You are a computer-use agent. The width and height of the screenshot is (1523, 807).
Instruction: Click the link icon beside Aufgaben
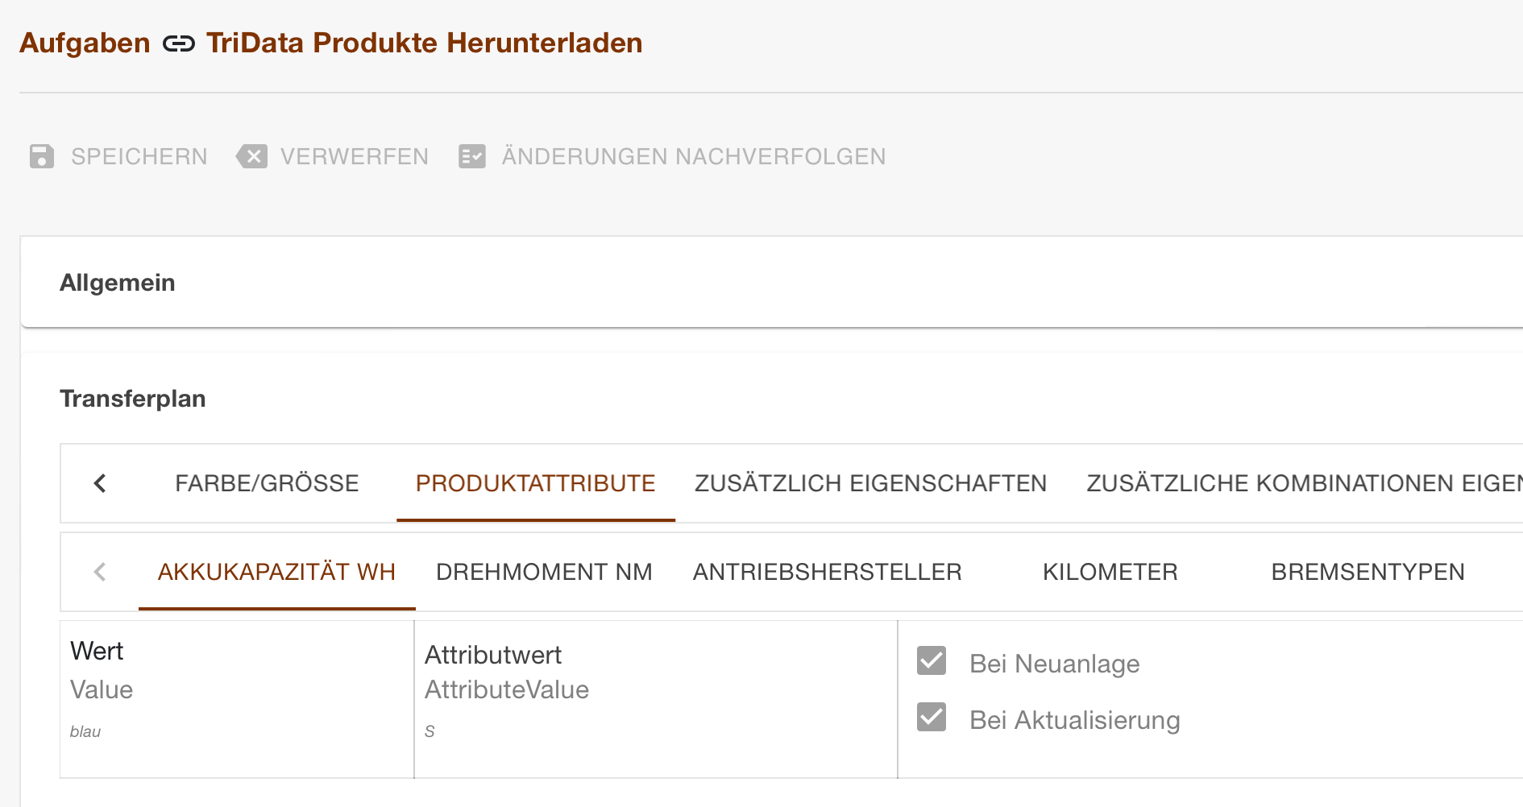coord(178,43)
